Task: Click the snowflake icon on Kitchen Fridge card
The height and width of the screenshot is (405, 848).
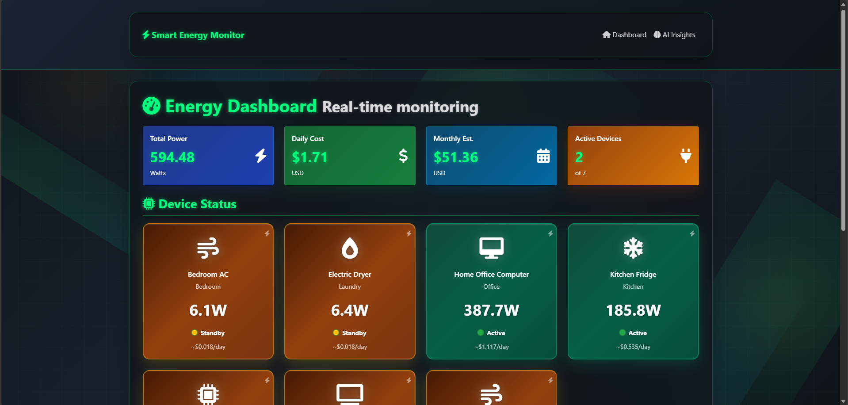Action: 633,248
